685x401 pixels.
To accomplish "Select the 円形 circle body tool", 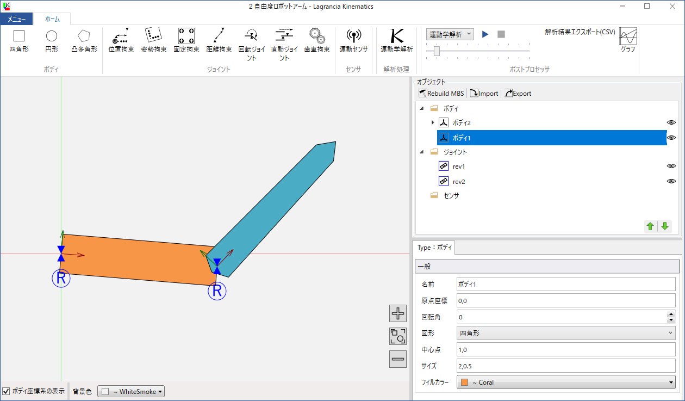I will coord(52,41).
